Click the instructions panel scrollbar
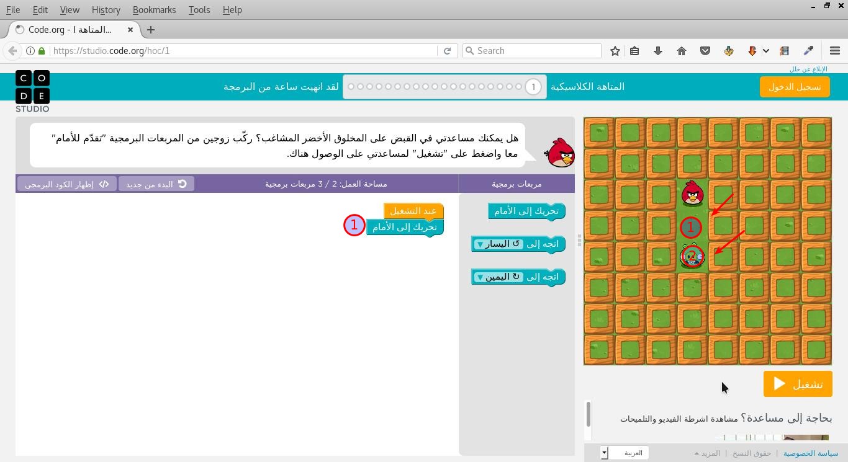The image size is (848, 462). pos(589,414)
